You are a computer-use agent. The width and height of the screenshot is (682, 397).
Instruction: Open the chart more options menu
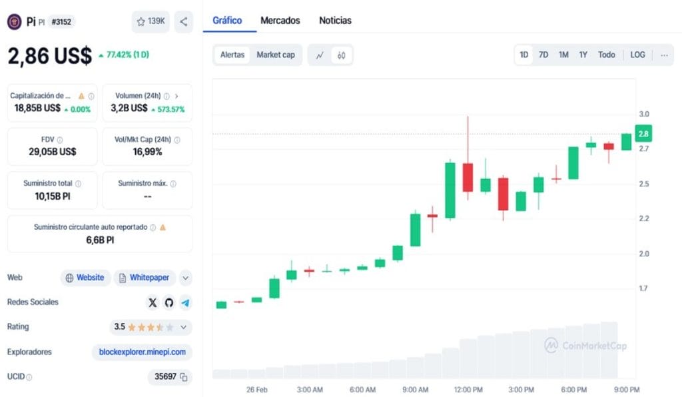664,55
